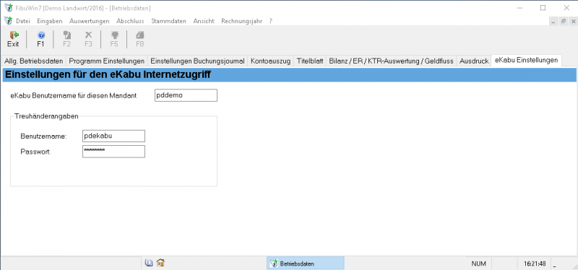This screenshot has width=578, height=270.
Task: Click heading Einstellungen für den eKabu Internetzugriff
Action: (x=108, y=75)
